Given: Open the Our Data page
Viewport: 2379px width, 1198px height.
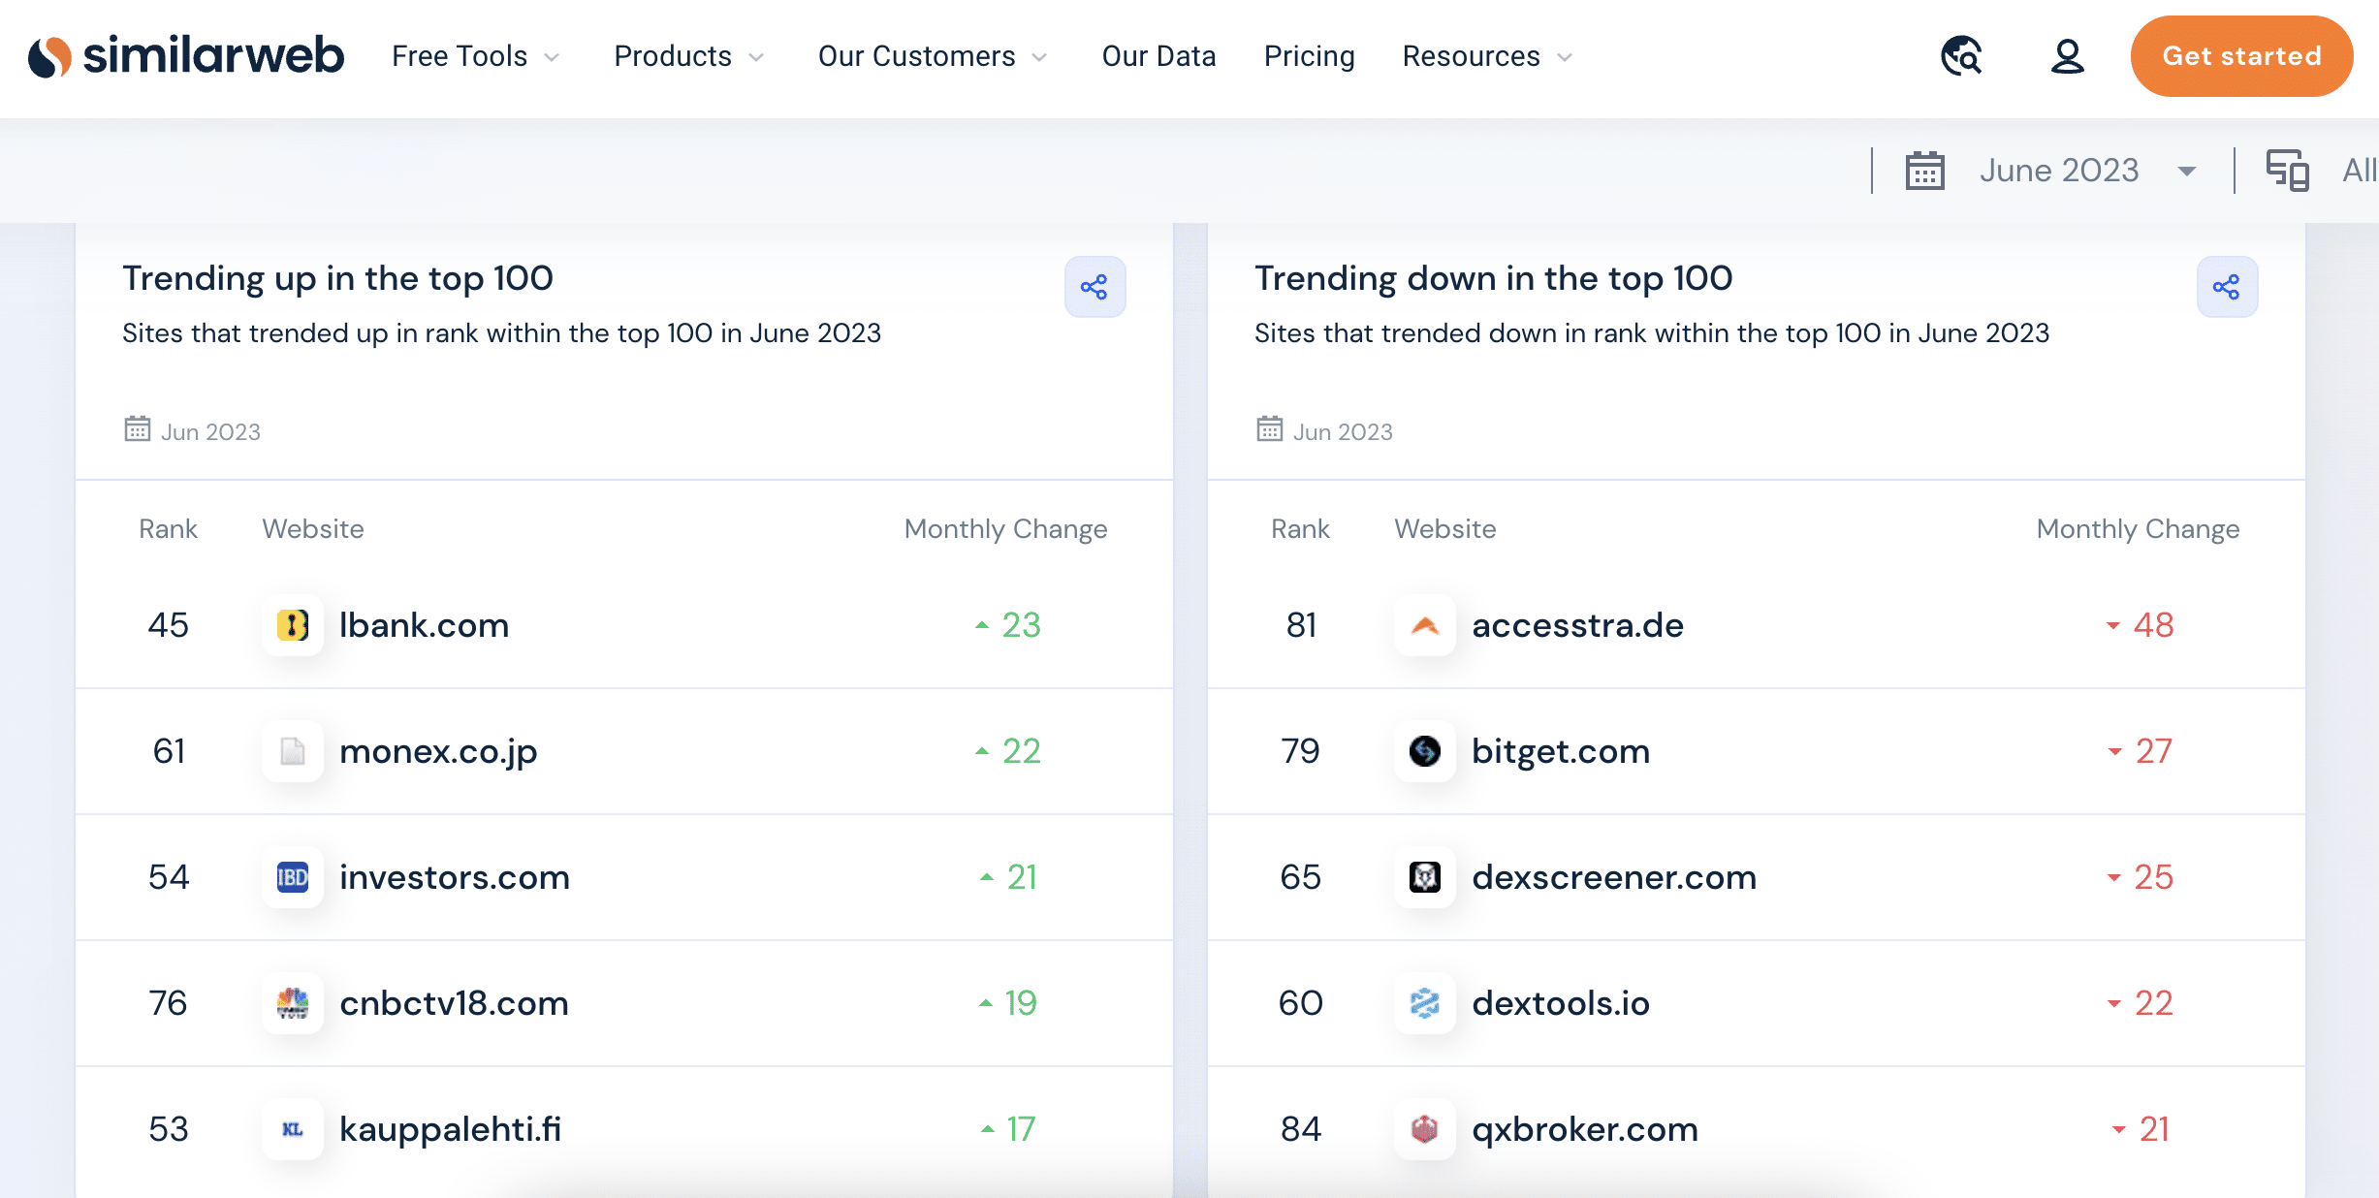Looking at the screenshot, I should point(1158,56).
